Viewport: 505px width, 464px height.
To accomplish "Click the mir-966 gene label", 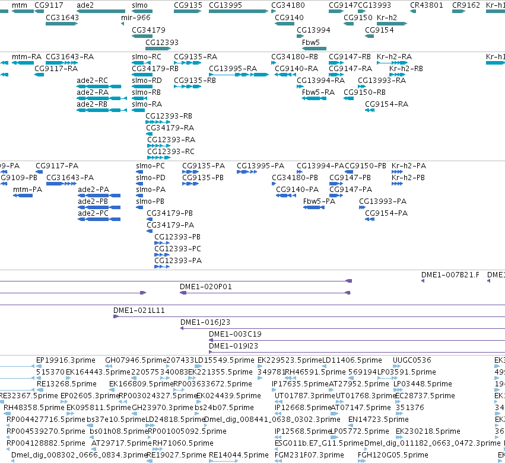I will click(135, 17).
